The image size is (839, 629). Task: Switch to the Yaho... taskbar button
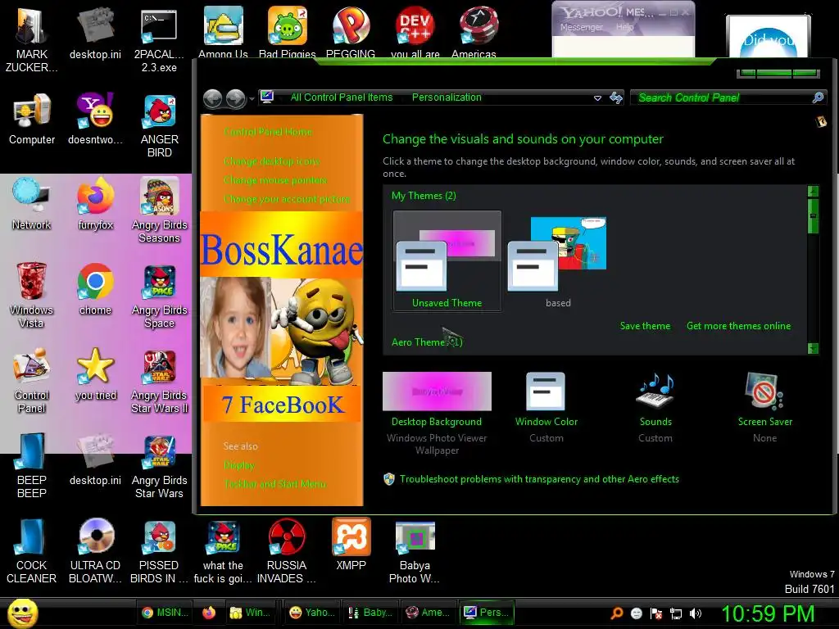pos(311,613)
